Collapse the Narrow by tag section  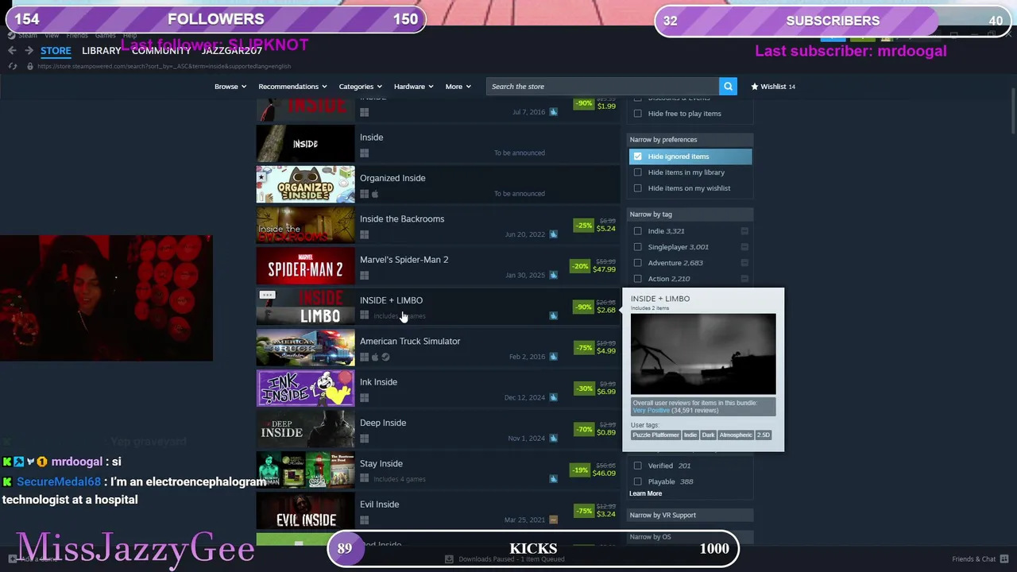point(688,214)
